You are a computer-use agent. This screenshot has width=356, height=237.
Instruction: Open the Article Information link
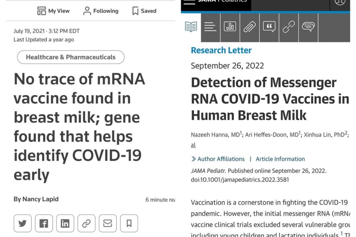pyautogui.click(x=280, y=159)
